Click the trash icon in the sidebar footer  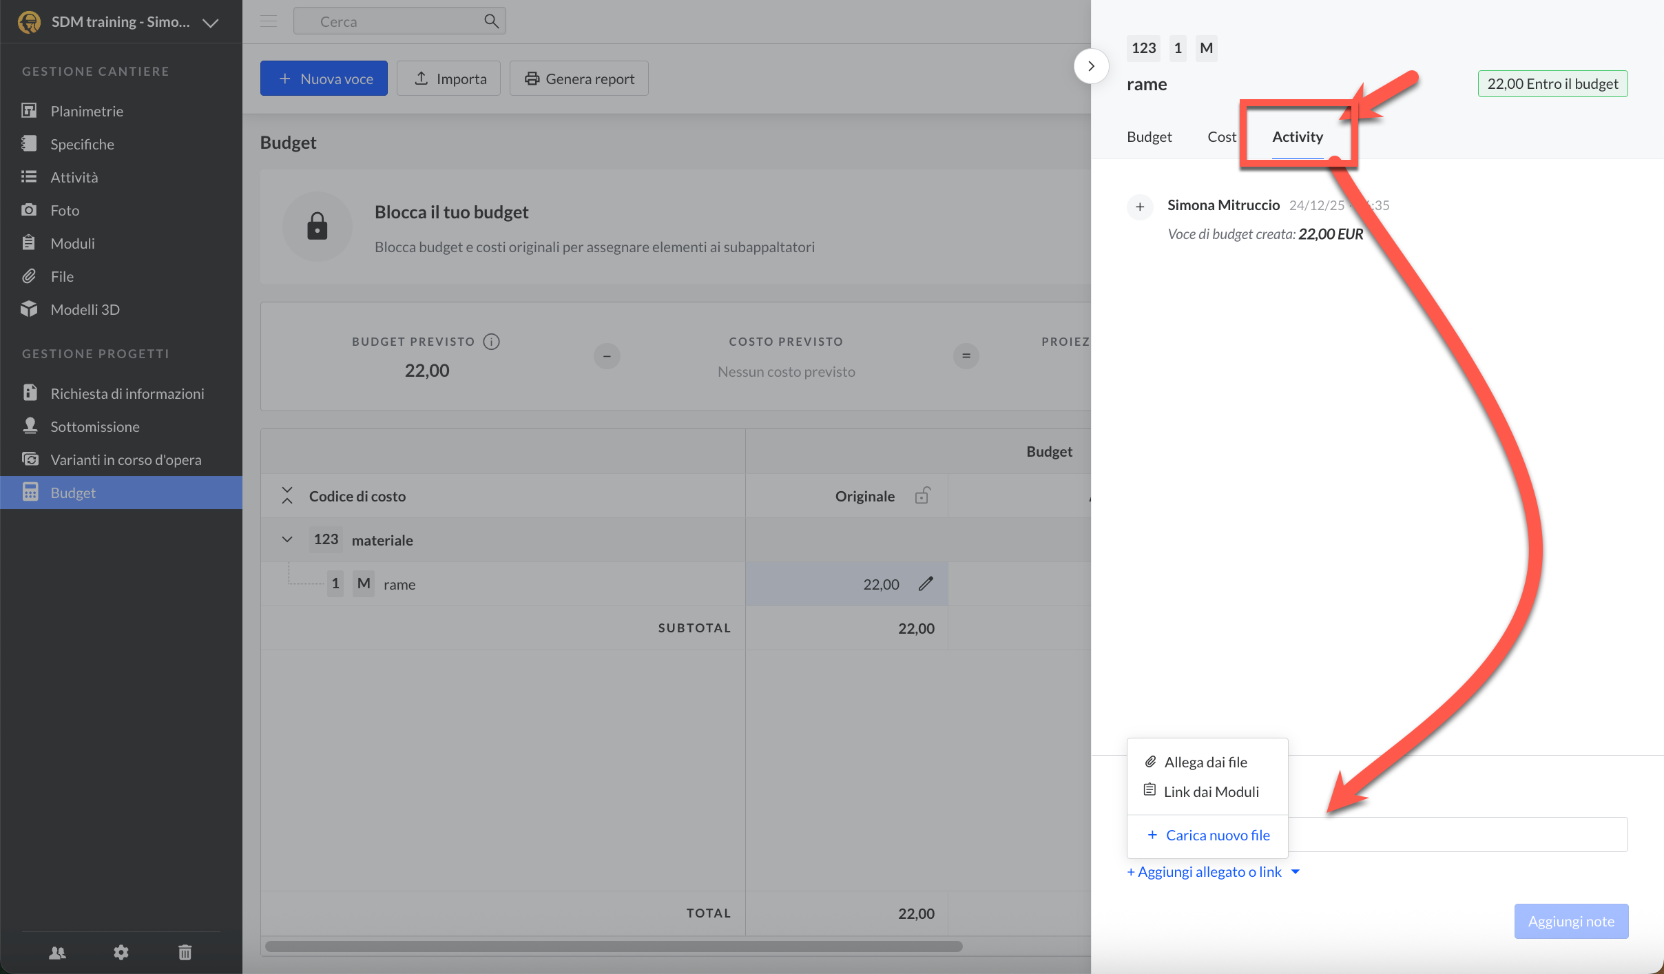[185, 953]
